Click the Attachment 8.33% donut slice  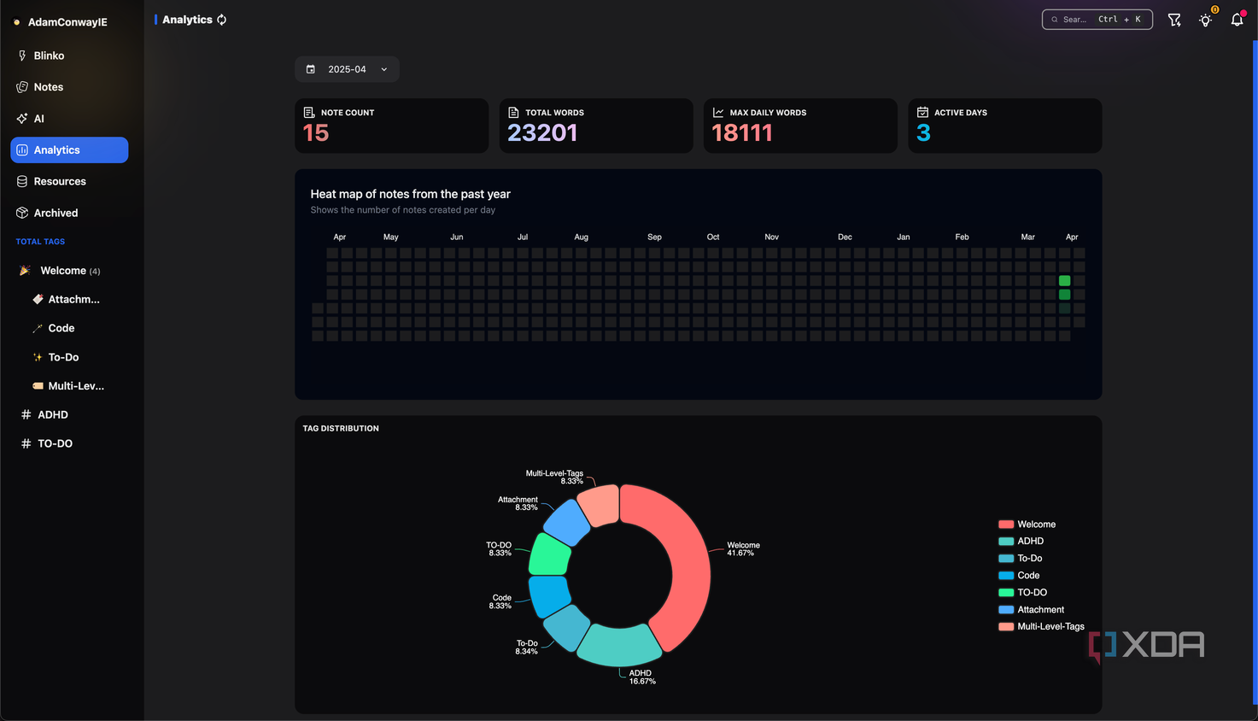pyautogui.click(x=565, y=522)
